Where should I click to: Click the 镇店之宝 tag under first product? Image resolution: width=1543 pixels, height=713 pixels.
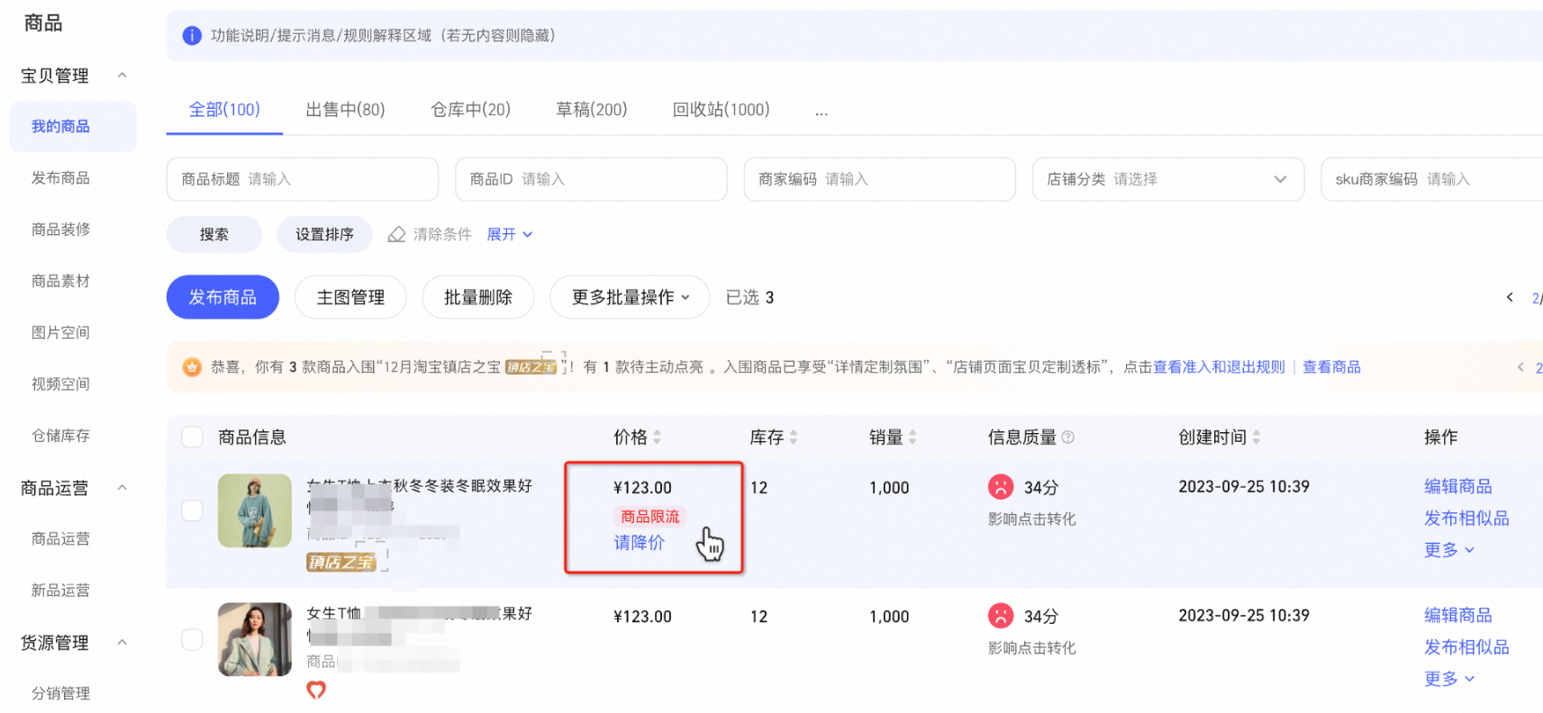[340, 563]
